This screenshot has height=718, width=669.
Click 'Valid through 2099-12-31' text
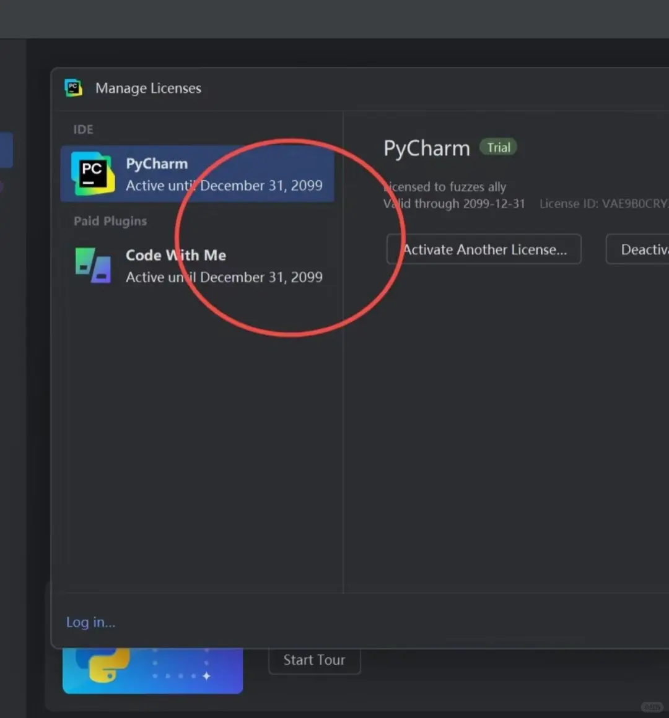[x=454, y=204]
